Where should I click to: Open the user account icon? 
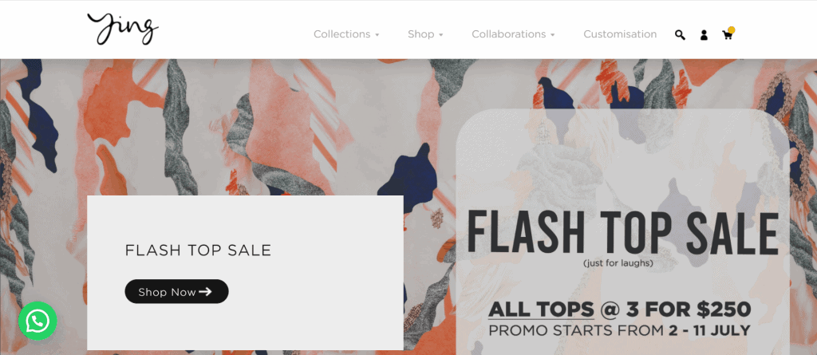coord(704,35)
